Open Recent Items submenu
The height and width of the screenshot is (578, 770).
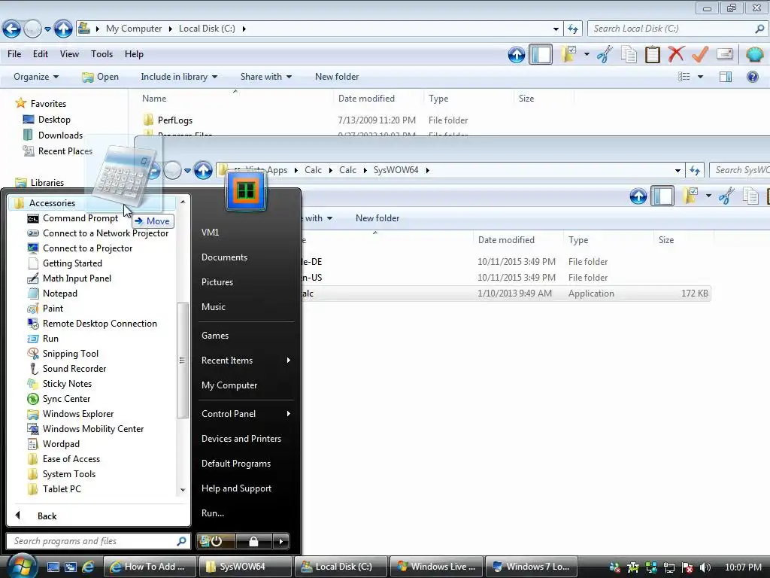[x=246, y=360]
